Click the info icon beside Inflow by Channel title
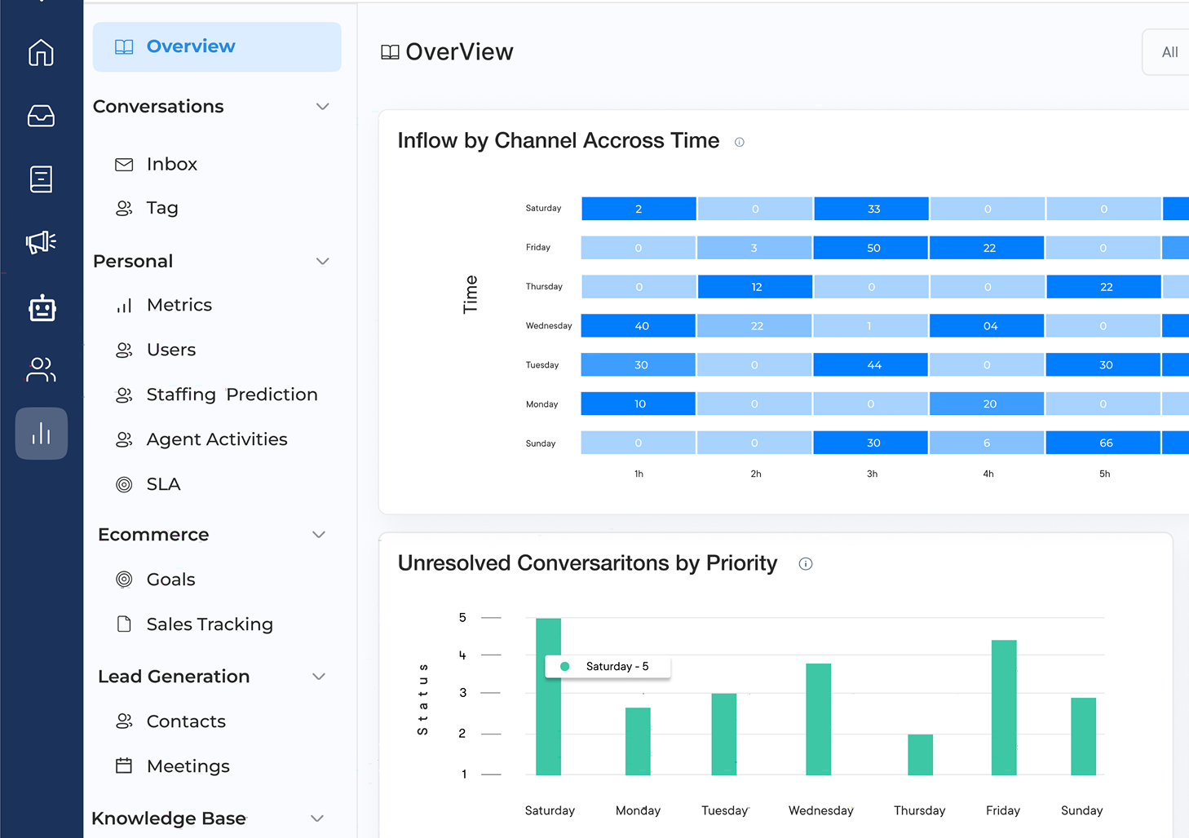The width and height of the screenshot is (1189, 838). [x=739, y=142]
